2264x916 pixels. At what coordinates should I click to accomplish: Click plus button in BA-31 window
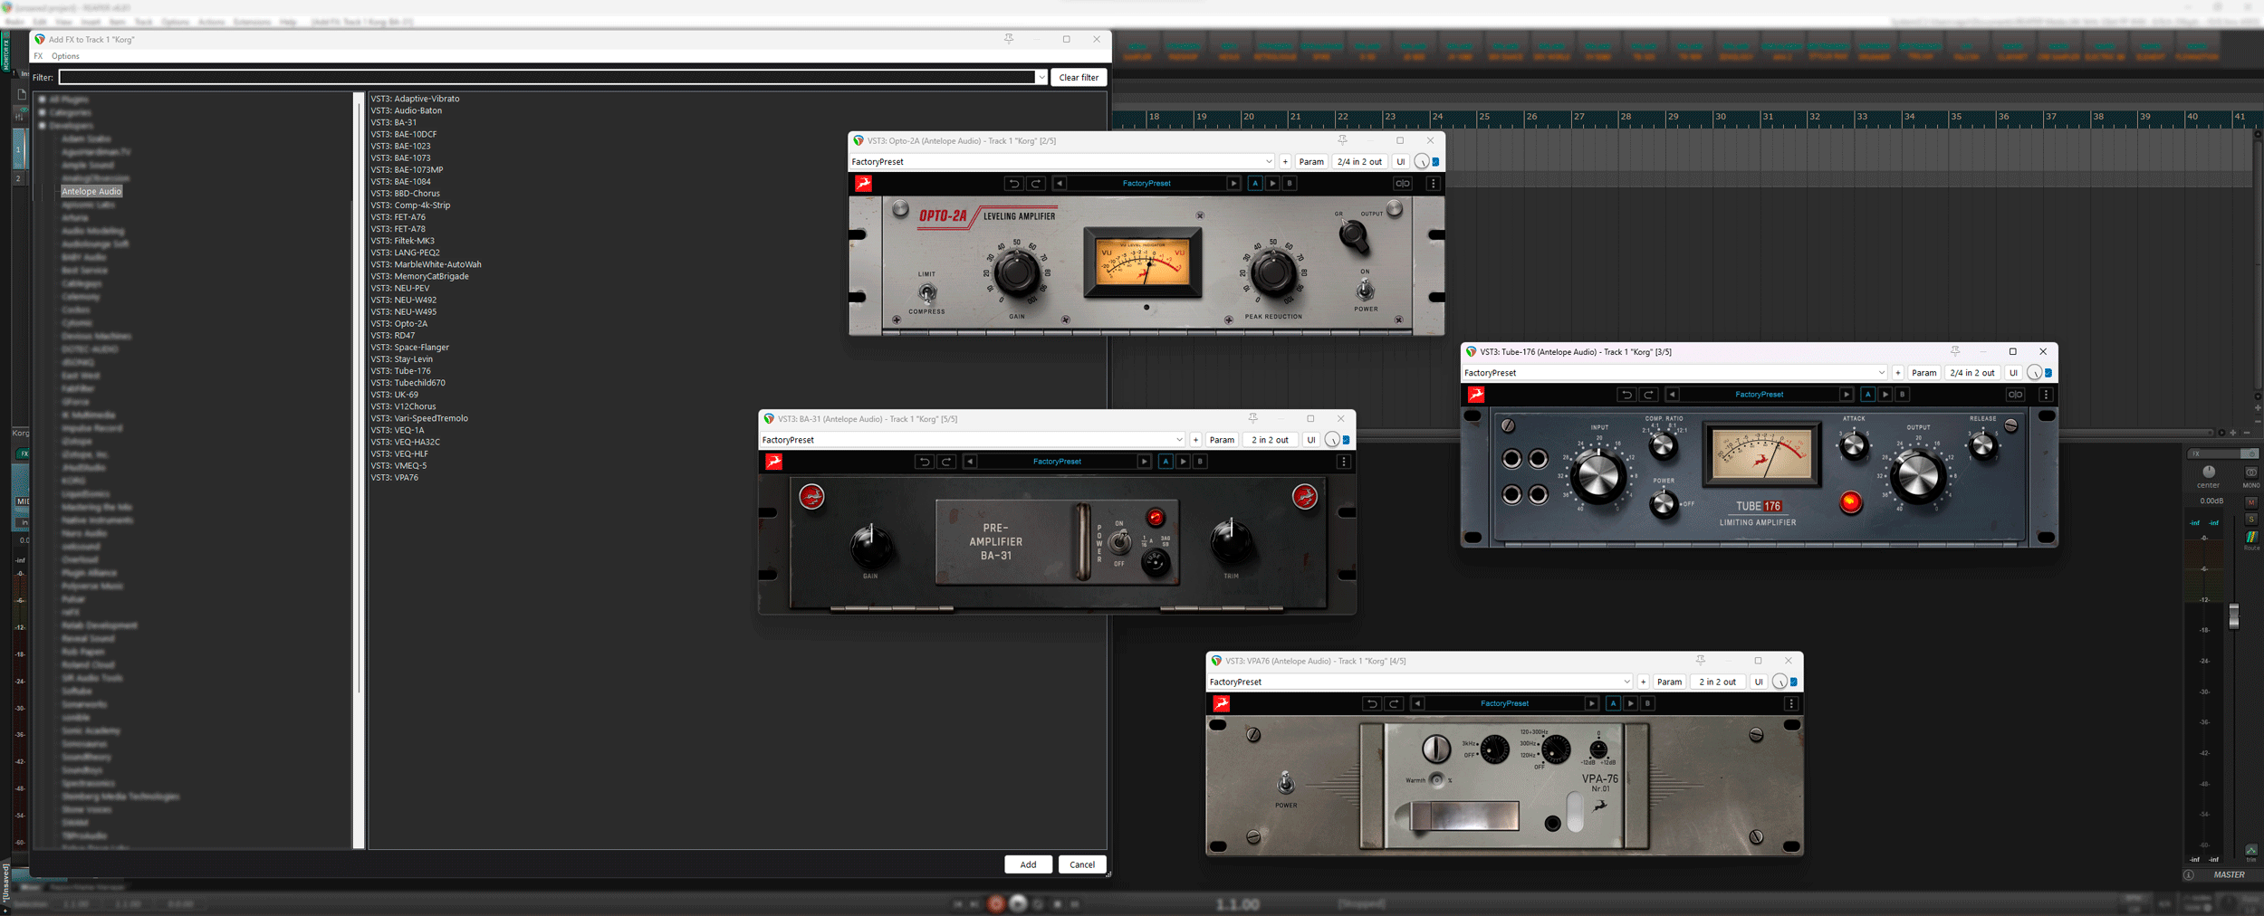(1195, 440)
